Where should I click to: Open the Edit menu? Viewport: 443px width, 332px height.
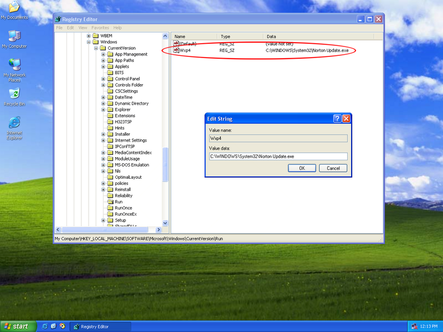click(70, 28)
